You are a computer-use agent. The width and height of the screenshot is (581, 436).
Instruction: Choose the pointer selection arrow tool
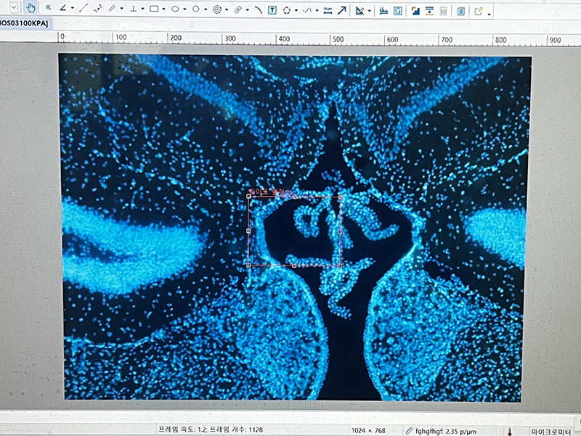pyautogui.click(x=49, y=9)
